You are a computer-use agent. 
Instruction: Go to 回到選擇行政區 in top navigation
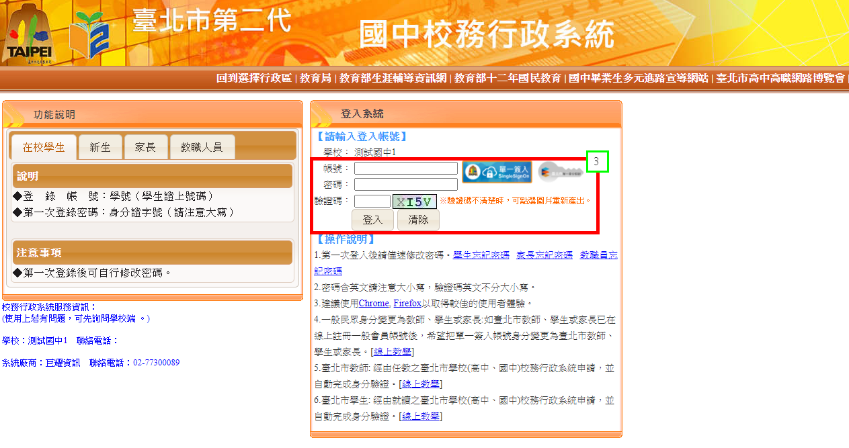click(254, 79)
